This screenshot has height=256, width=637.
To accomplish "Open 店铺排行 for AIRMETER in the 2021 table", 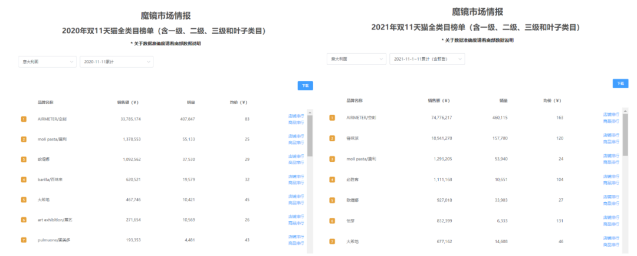I will [611, 115].
